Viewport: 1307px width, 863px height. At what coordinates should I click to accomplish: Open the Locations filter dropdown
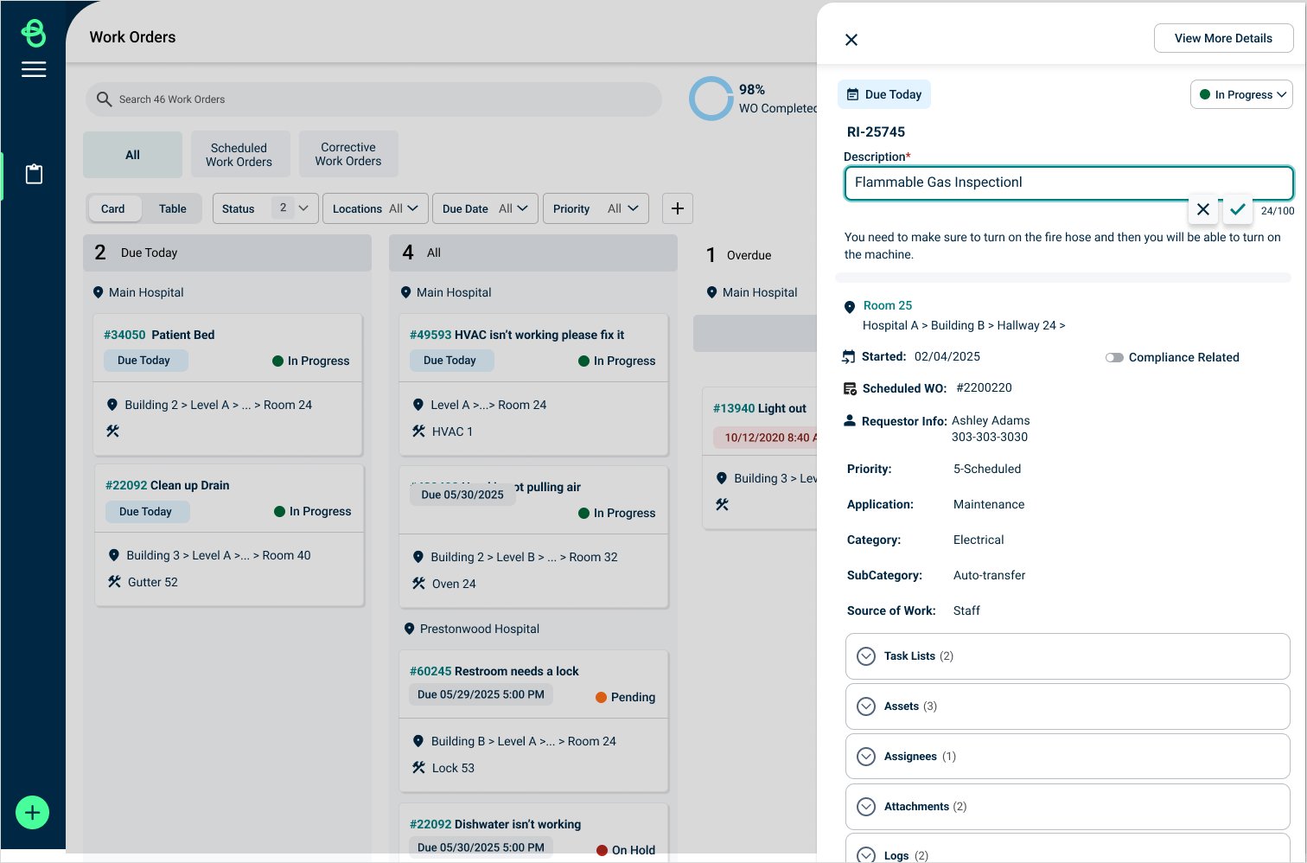click(375, 208)
